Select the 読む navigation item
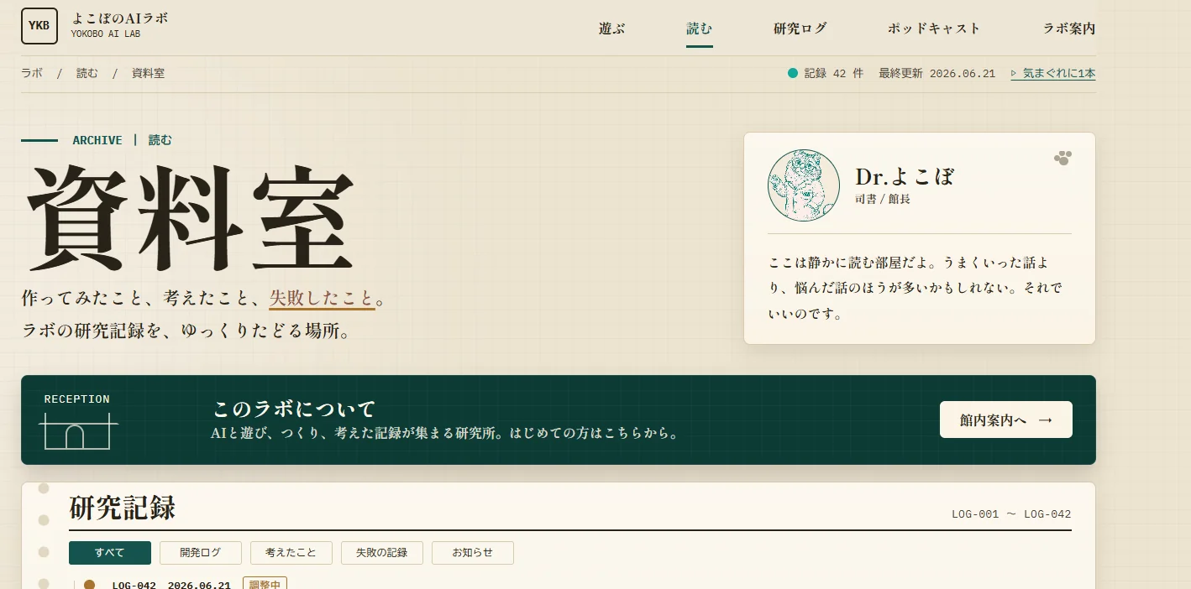This screenshot has width=1191, height=589. coord(700,29)
